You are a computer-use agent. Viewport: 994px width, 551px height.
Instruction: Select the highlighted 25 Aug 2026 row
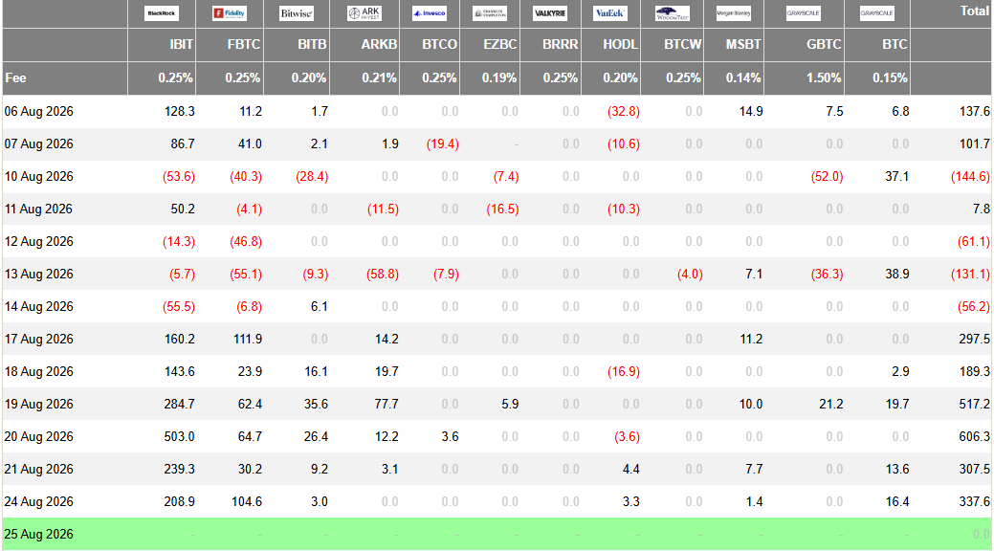click(x=497, y=534)
